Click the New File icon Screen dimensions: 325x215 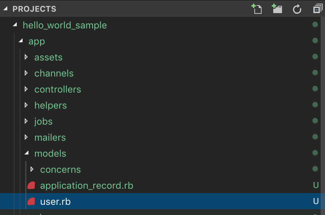click(257, 9)
